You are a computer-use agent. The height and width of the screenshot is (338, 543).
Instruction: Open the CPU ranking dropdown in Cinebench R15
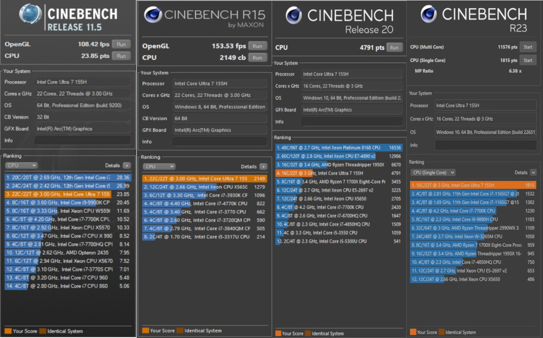[x=159, y=167]
